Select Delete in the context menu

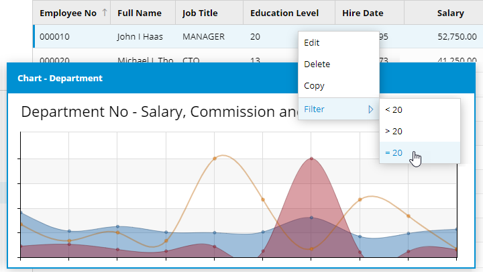point(317,64)
